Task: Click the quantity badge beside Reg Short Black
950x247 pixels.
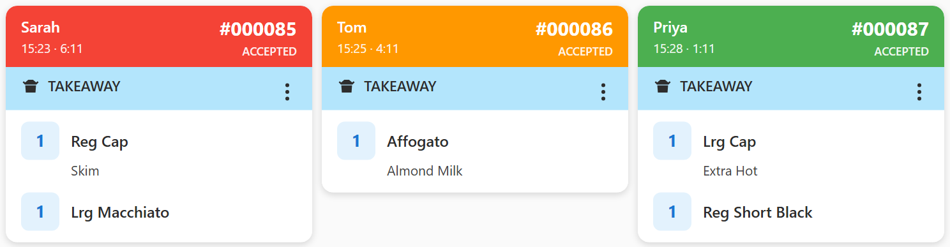Action: (x=672, y=212)
